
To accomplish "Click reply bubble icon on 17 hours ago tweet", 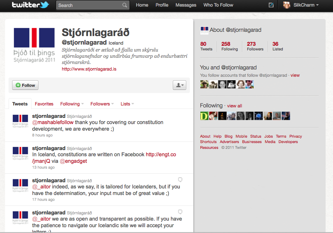I will [180, 179].
